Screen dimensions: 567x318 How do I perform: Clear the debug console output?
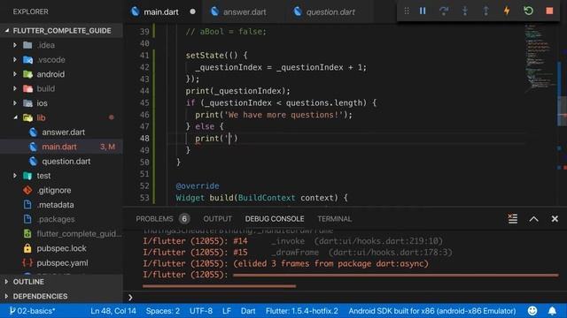pos(512,218)
